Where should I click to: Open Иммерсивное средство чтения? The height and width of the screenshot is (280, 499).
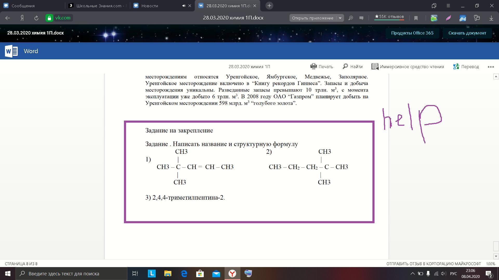click(x=408, y=67)
